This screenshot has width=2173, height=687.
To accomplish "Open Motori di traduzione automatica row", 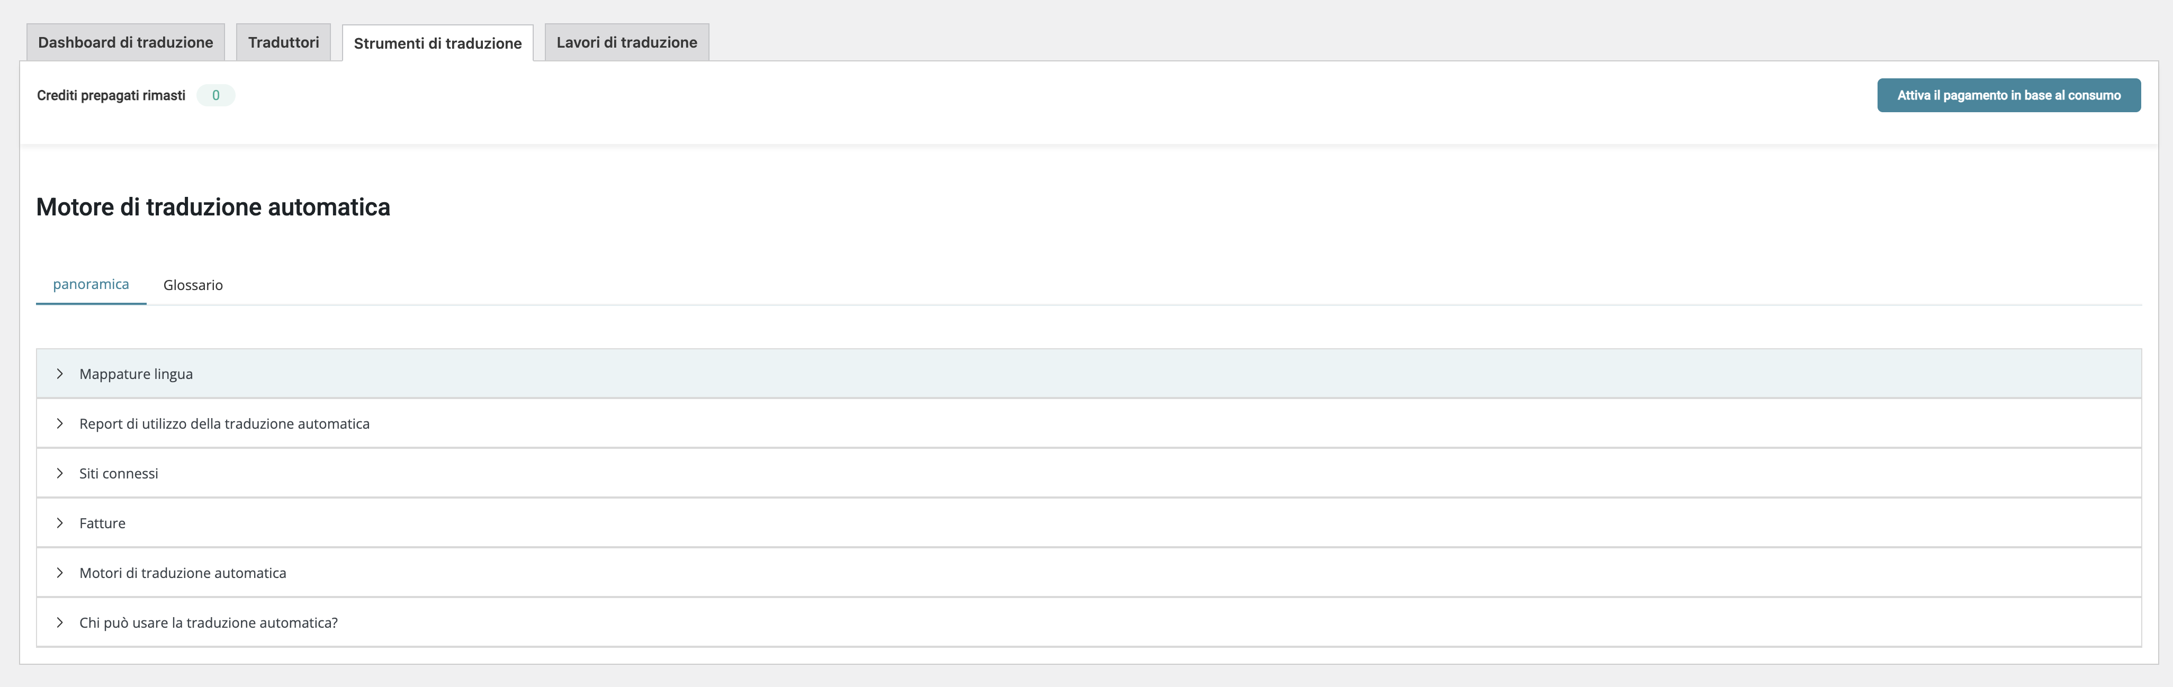I will tap(1088, 572).
